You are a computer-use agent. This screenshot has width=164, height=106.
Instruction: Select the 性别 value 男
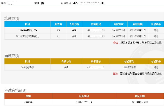(42, 3)
